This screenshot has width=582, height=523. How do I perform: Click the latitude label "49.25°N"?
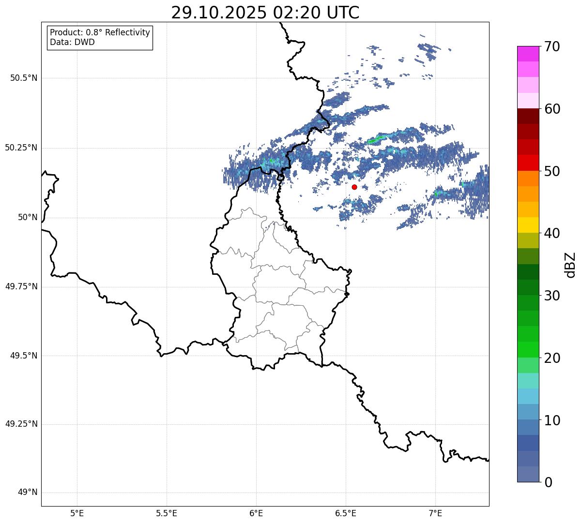point(21,424)
